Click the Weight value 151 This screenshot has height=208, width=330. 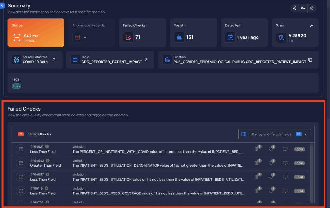tap(189, 37)
